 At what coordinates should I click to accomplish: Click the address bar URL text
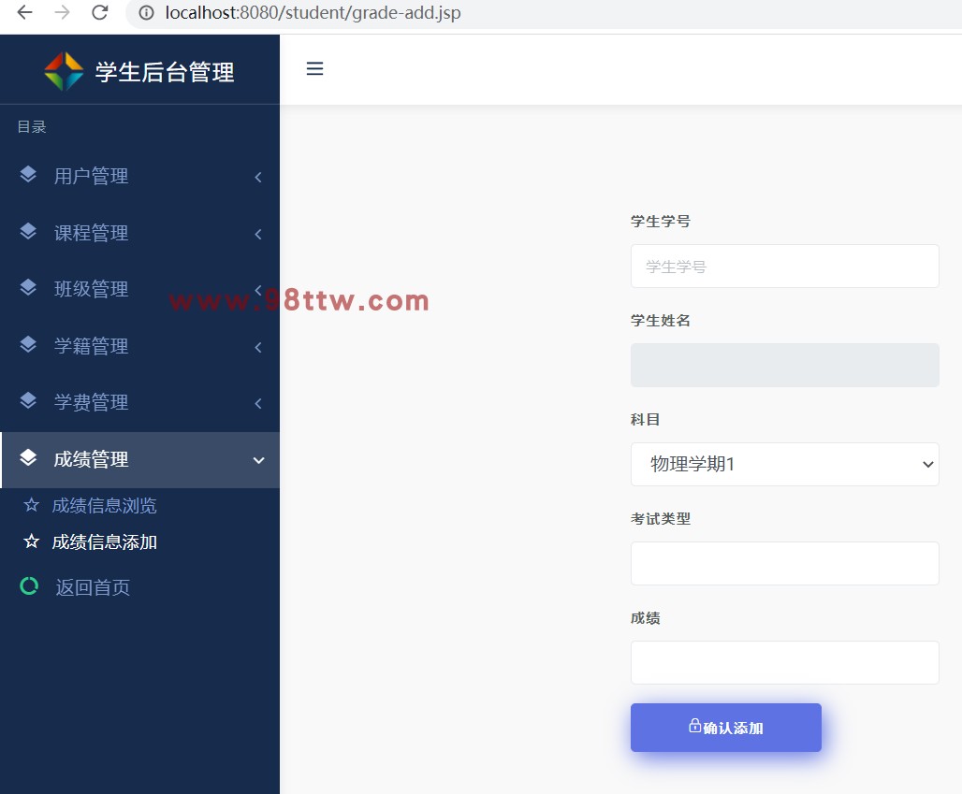tap(313, 12)
